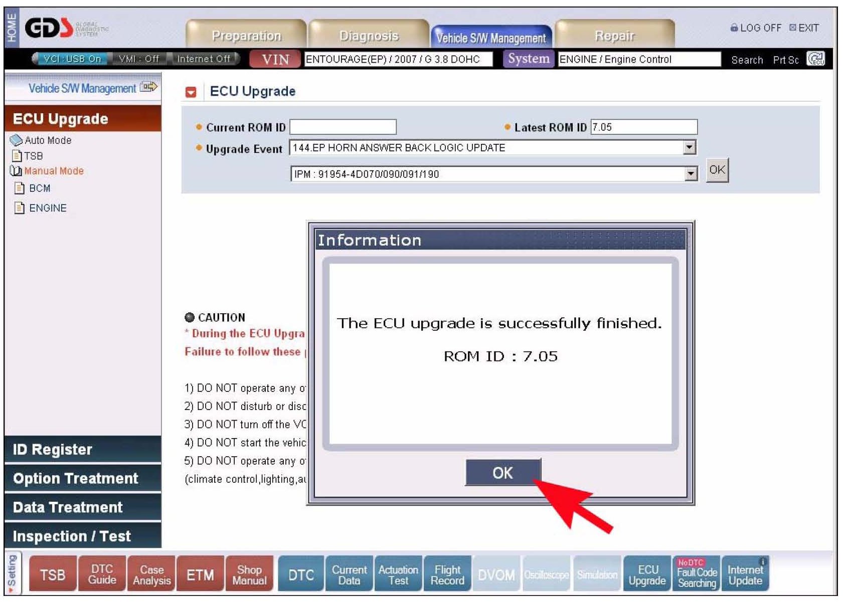The width and height of the screenshot is (849, 608).
Task: Switch to the Repair tab
Action: click(x=614, y=36)
